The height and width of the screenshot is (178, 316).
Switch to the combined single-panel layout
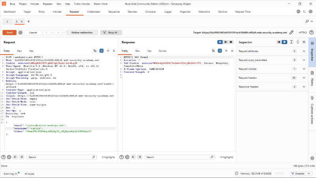click(x=231, y=42)
